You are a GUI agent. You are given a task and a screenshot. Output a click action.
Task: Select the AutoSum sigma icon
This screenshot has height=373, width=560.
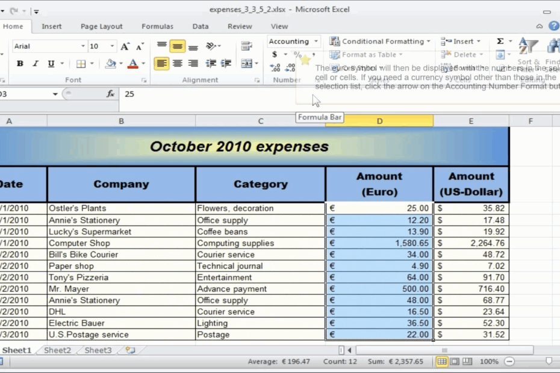click(499, 42)
